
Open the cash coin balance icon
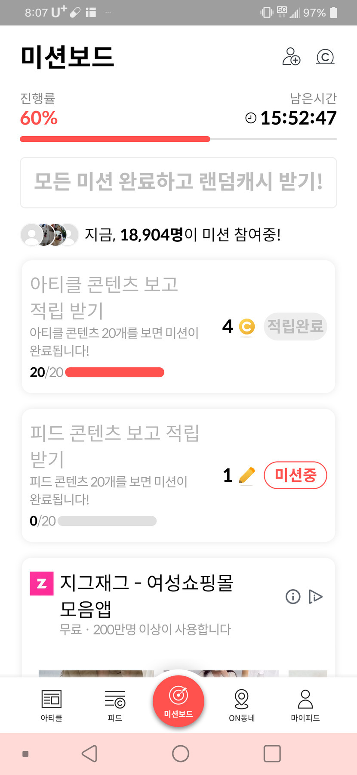tap(325, 56)
